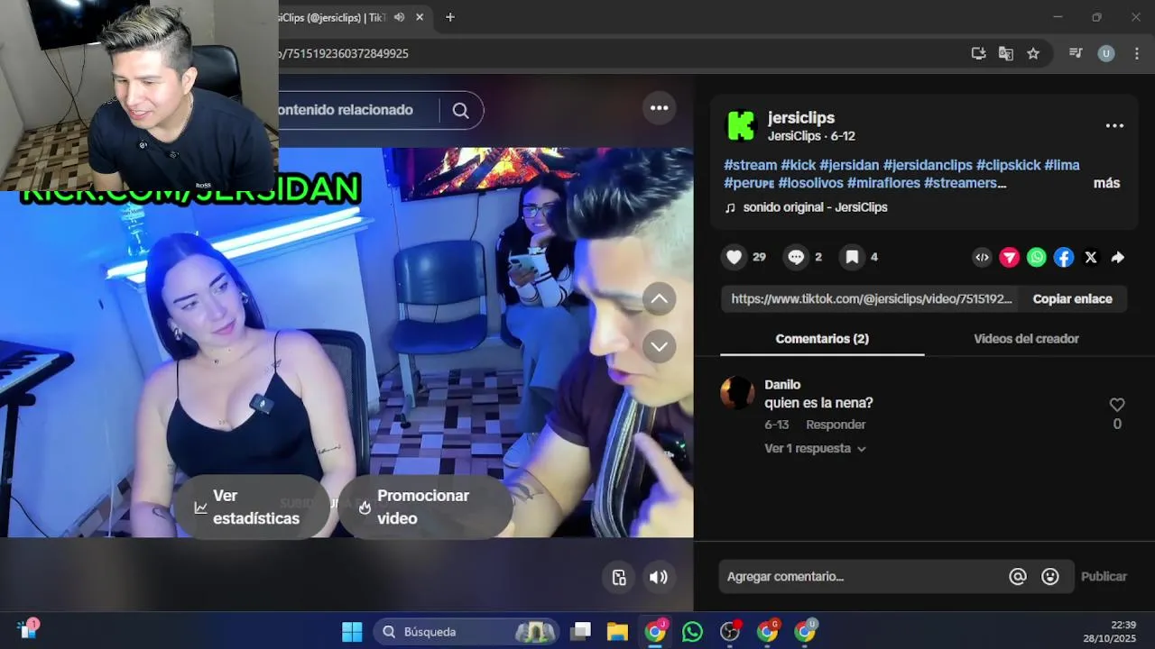Viewport: 1155px width, 649px height.
Task: Go to the next video arrow
Action: [x=660, y=346]
